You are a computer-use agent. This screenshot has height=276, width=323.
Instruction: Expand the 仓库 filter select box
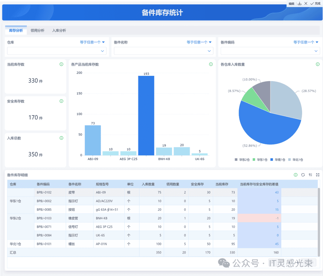pos(57,51)
